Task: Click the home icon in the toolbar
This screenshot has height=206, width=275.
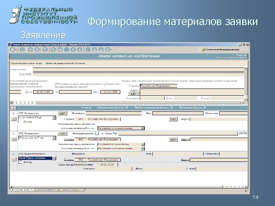Action: pos(13,50)
